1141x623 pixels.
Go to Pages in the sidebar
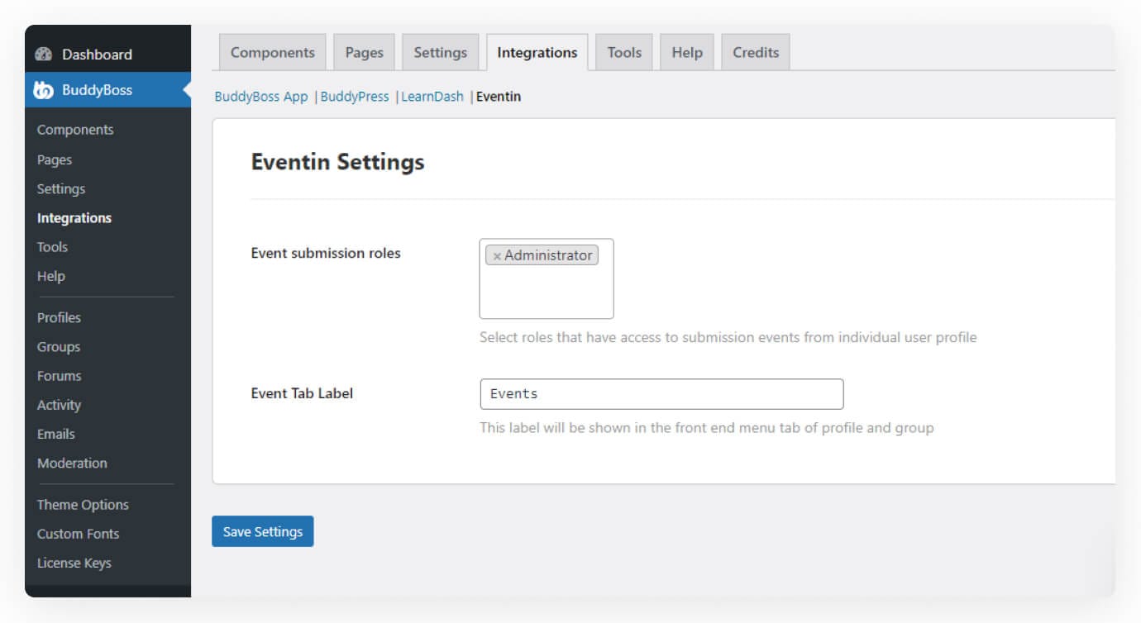(55, 159)
